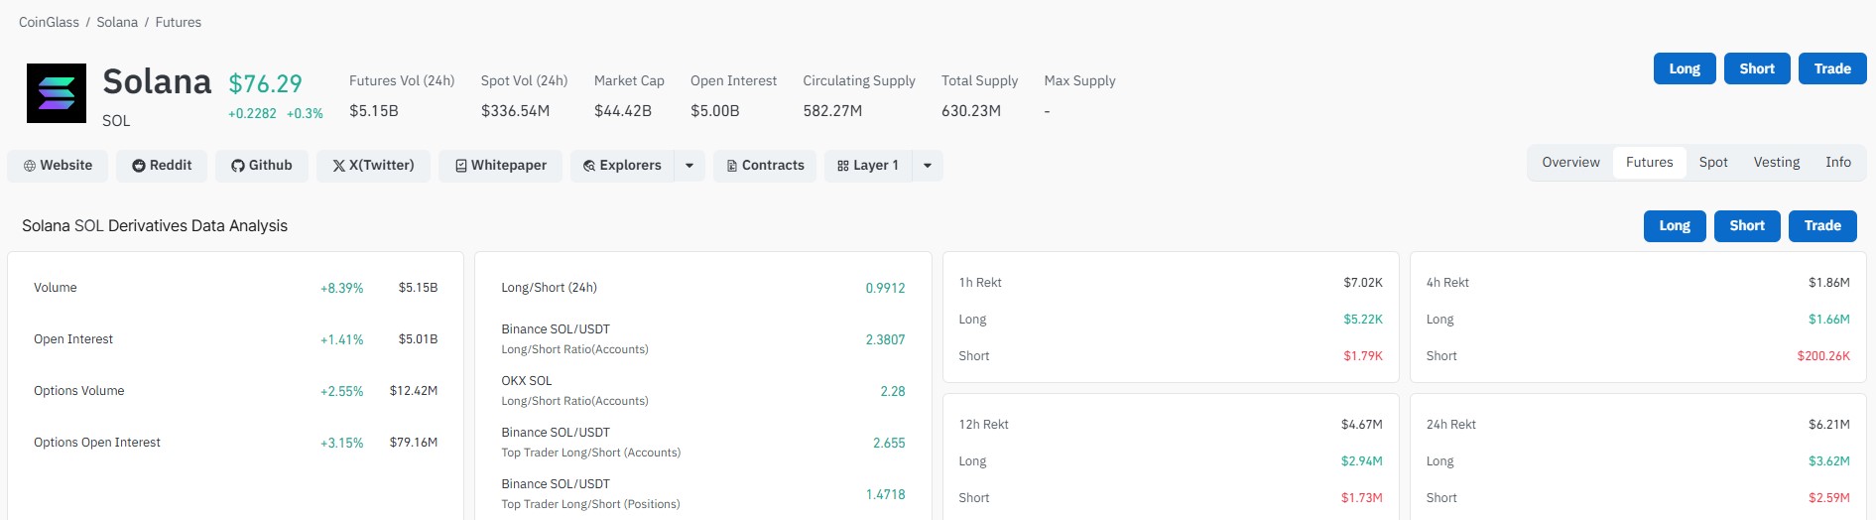Go to the Vesting tab
Viewport: 1876px width, 520px height.
point(1777,163)
